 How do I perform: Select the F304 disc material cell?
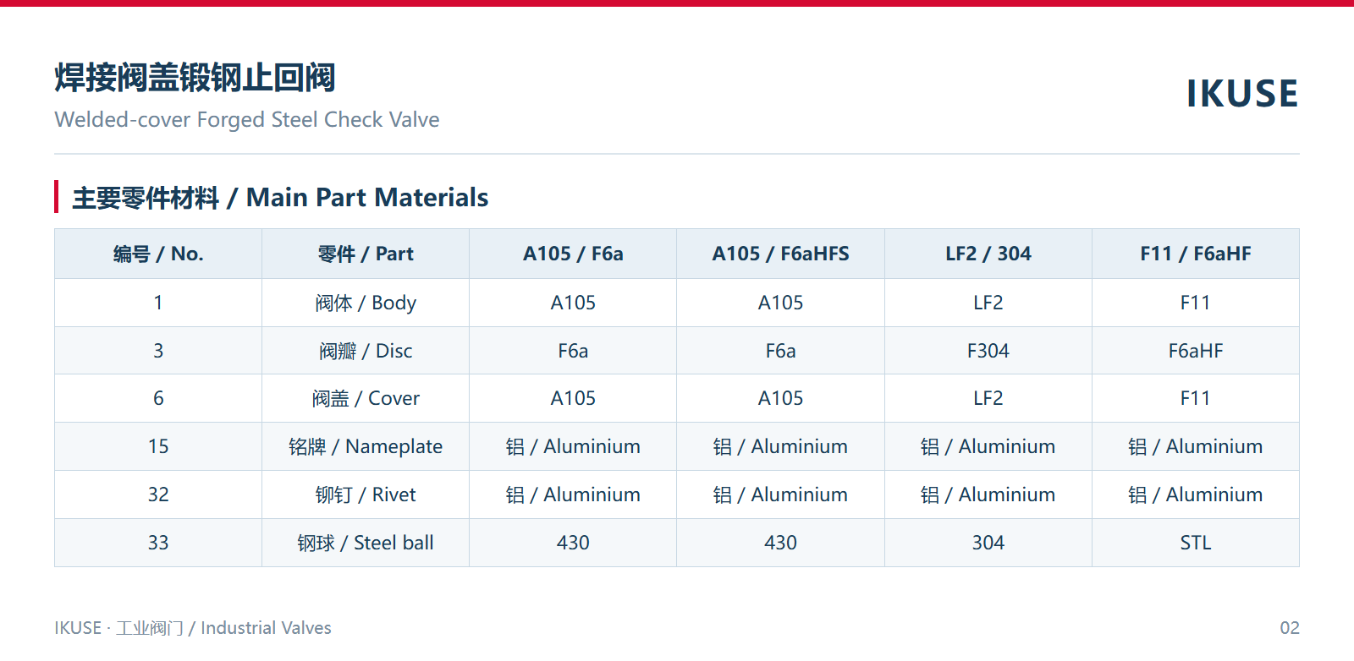coord(988,351)
